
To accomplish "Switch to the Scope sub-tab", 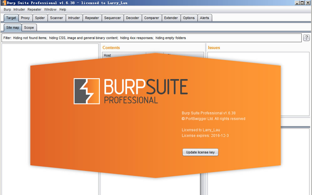I will tap(29, 27).
